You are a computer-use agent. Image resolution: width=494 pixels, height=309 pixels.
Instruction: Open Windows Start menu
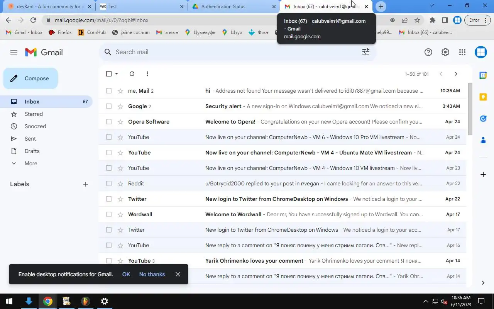pos(9,301)
